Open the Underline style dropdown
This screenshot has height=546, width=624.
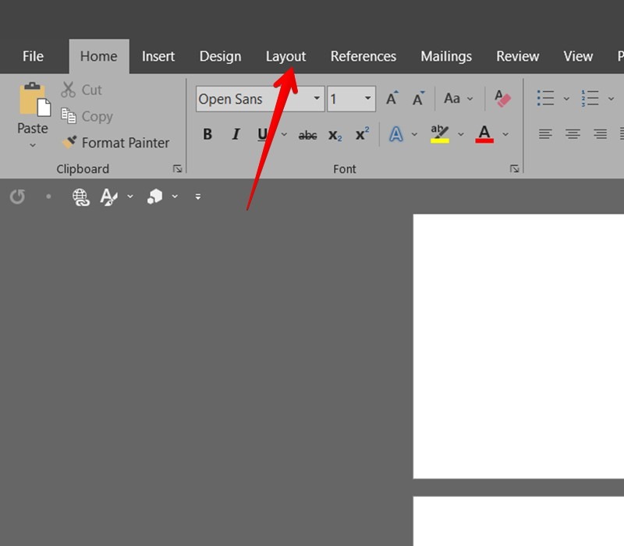coord(283,134)
